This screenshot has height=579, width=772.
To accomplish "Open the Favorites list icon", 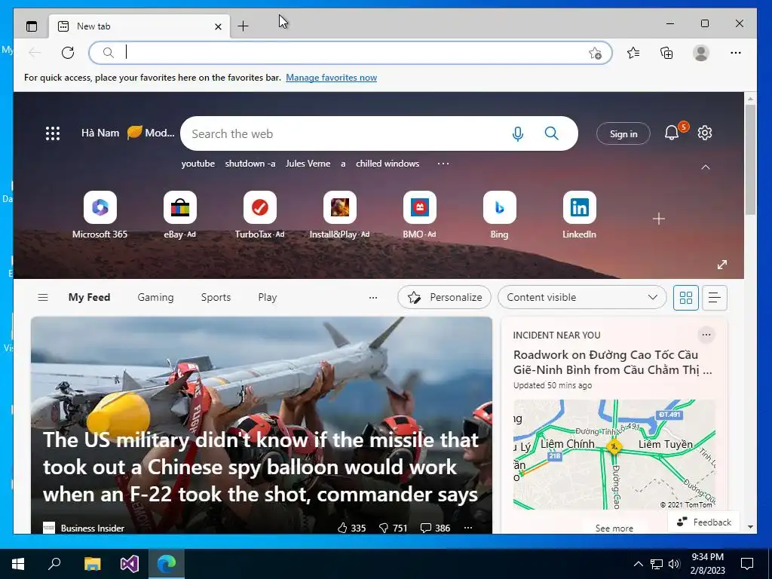I will (x=633, y=53).
